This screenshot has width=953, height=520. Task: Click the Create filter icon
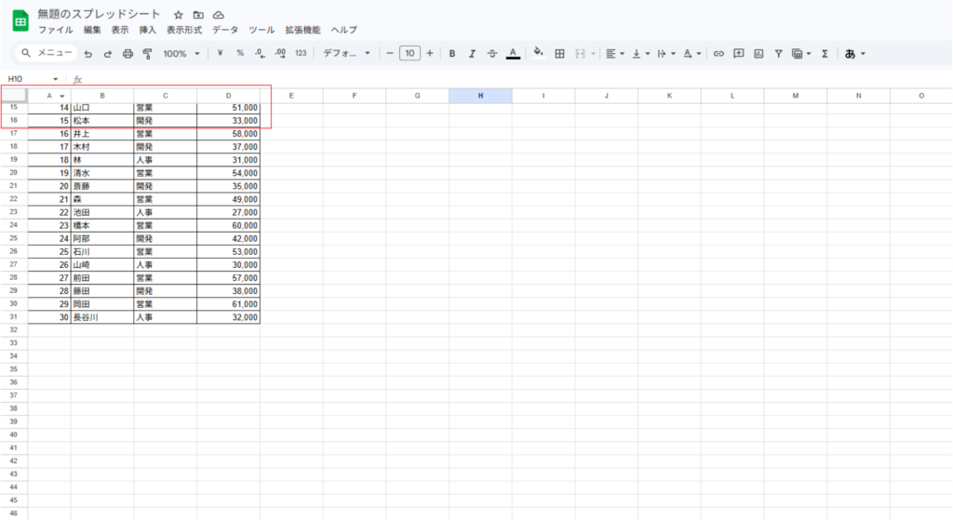point(779,54)
